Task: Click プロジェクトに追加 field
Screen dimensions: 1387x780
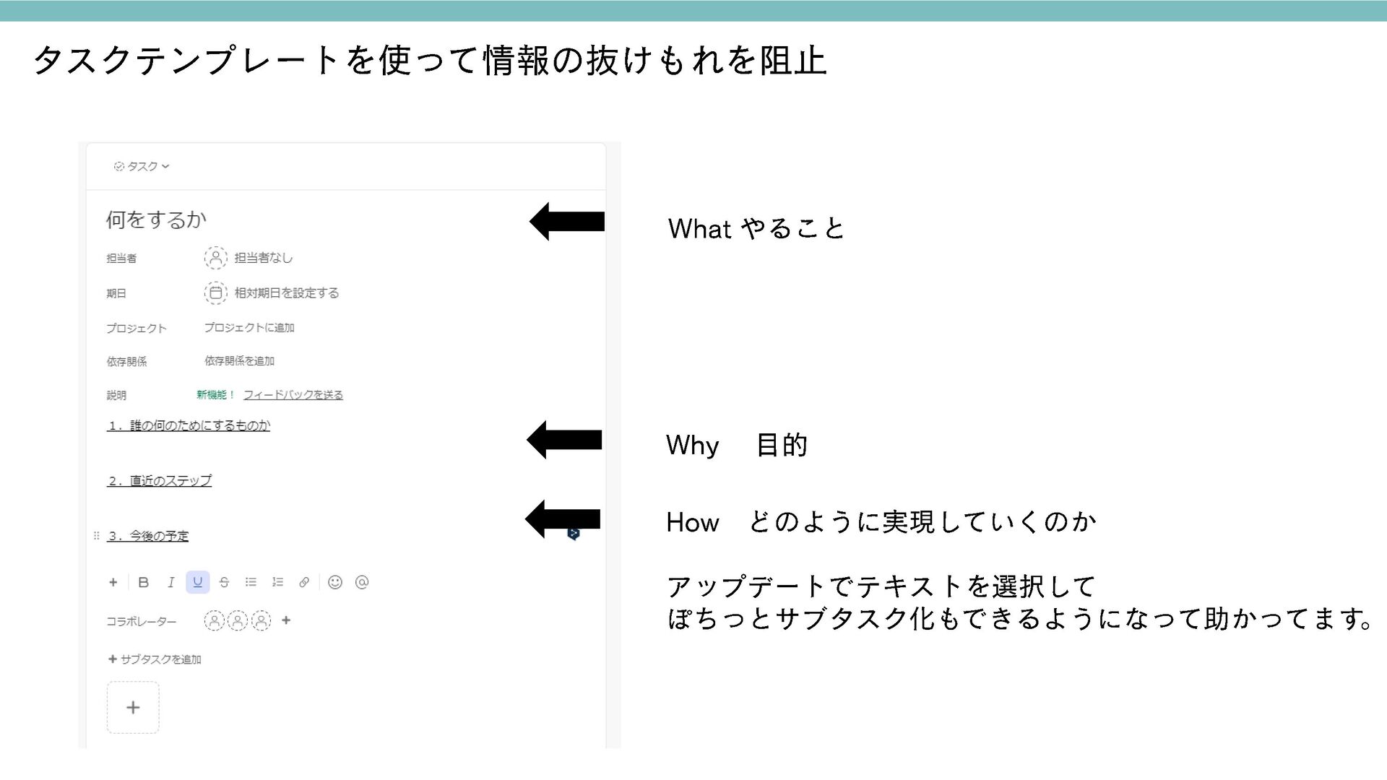Action: coord(249,328)
